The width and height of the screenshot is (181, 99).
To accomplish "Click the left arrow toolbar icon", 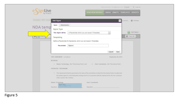I will (x=35, y=37).
